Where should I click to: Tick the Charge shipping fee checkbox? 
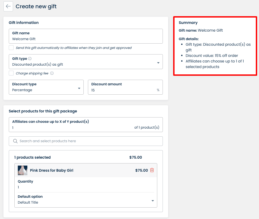click(11, 73)
